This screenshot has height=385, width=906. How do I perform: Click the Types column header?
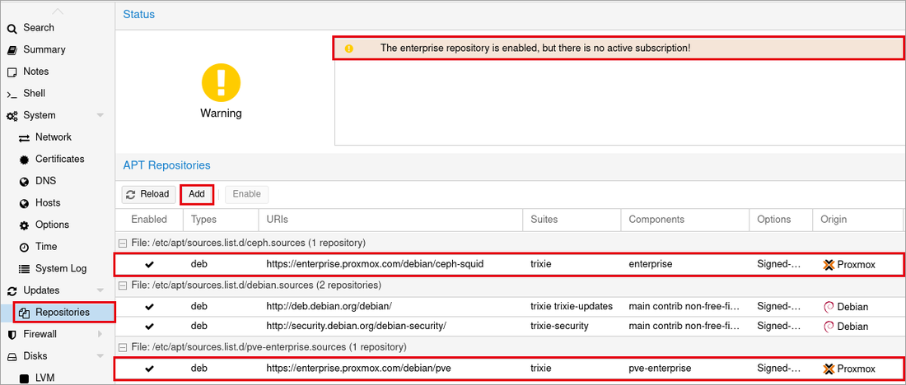point(221,220)
